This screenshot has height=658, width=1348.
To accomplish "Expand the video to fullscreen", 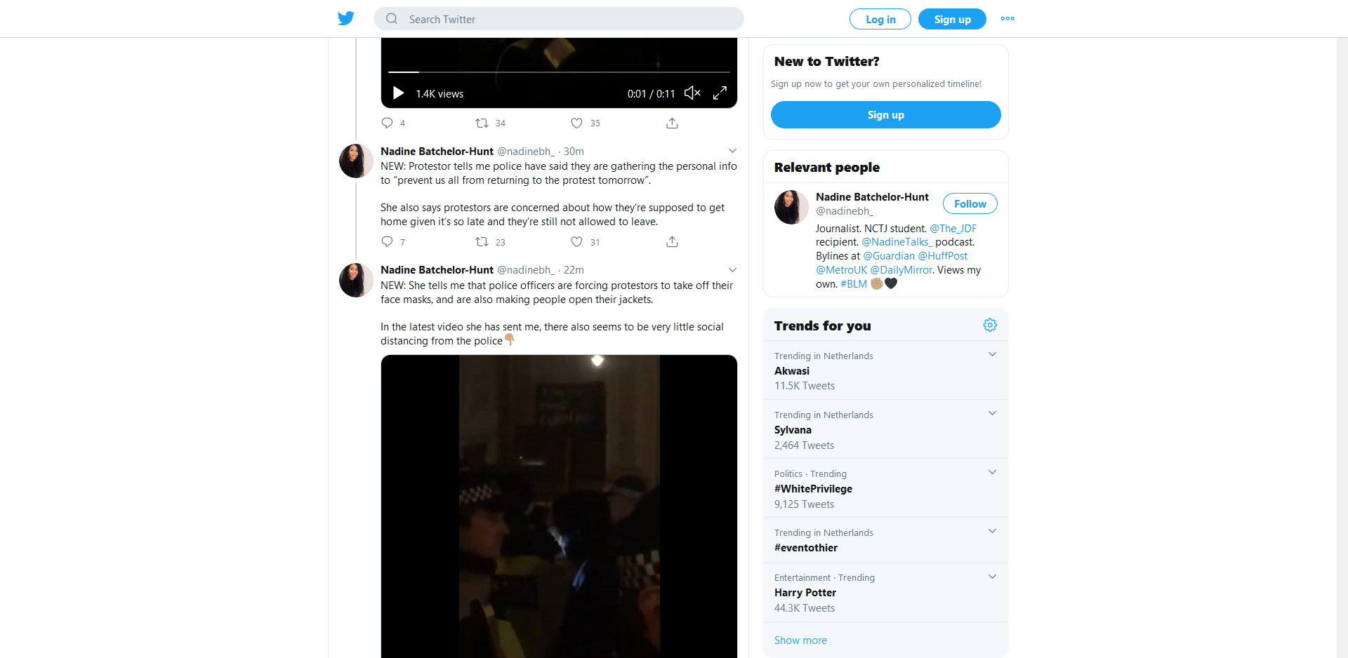I will [720, 93].
